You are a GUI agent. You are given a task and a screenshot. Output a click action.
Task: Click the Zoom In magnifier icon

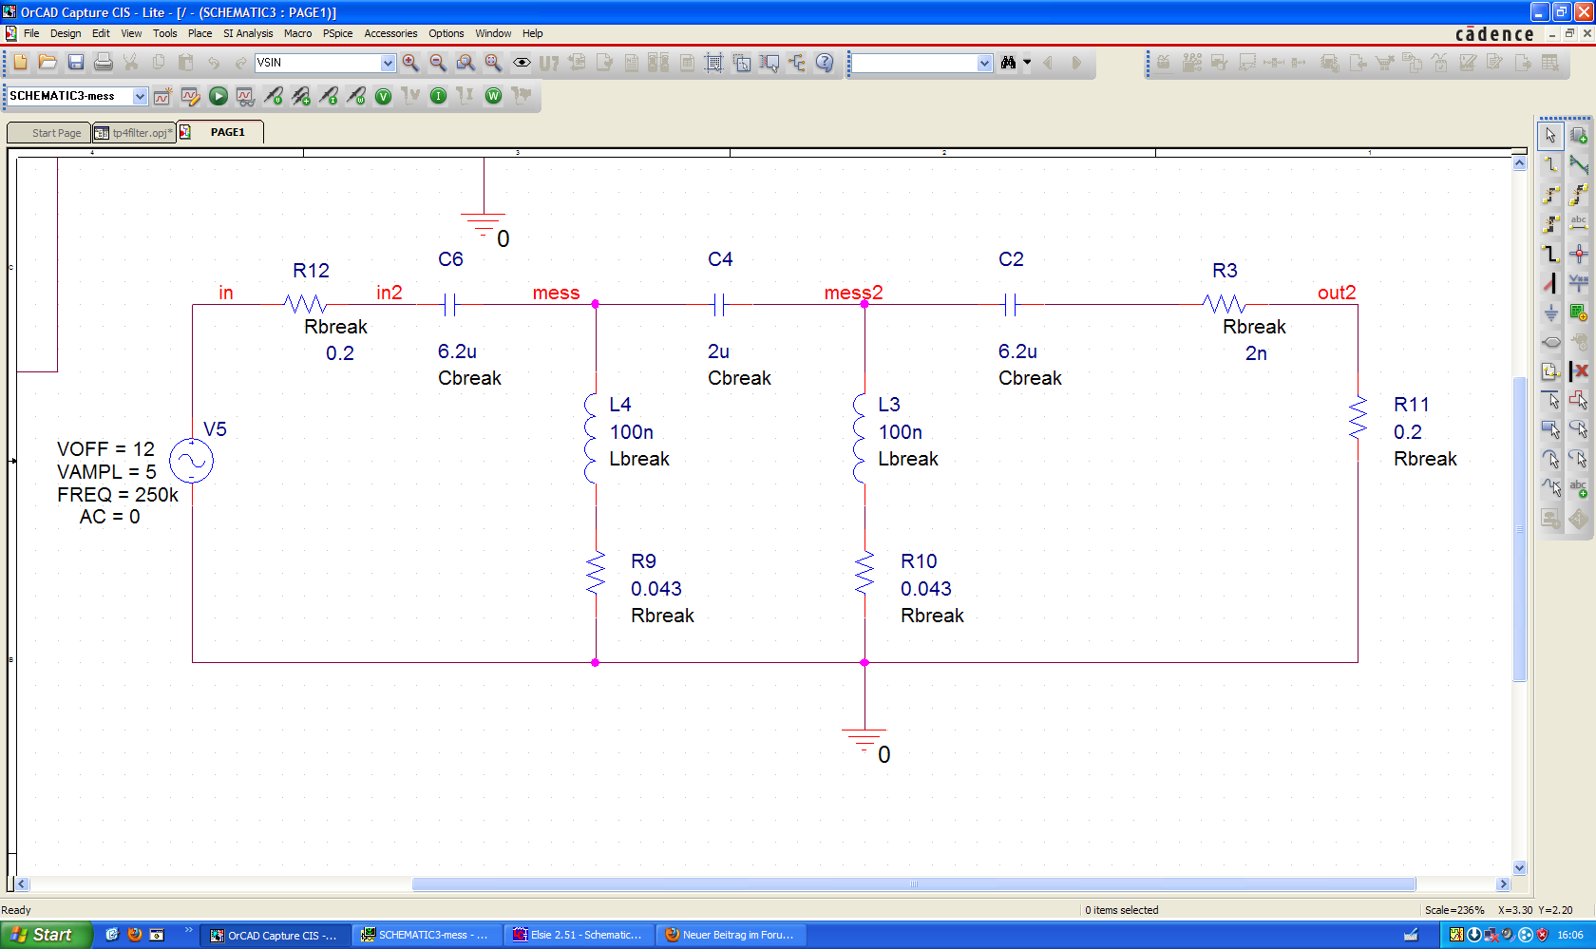(x=410, y=63)
